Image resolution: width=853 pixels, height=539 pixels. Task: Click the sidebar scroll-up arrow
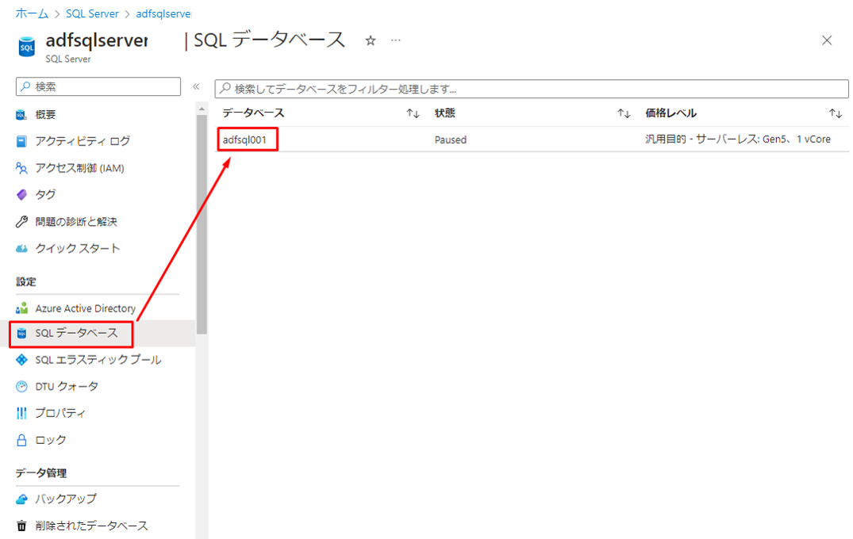tap(202, 109)
